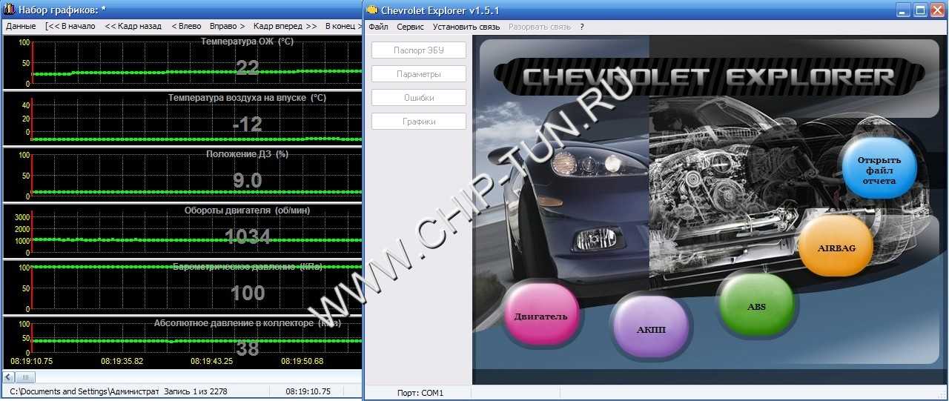Advance a frame with Кадр вперед >>
Image resolution: width=949 pixels, height=401 pixels.
click(285, 26)
